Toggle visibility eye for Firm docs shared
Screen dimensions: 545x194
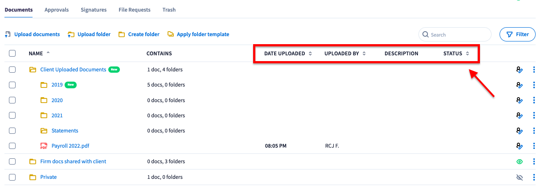pos(519,161)
